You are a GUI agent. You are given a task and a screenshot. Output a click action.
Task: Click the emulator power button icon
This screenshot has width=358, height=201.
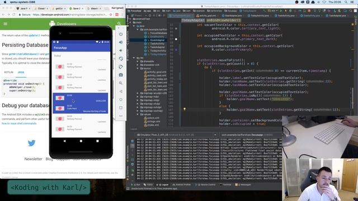pyautogui.click(x=121, y=34)
